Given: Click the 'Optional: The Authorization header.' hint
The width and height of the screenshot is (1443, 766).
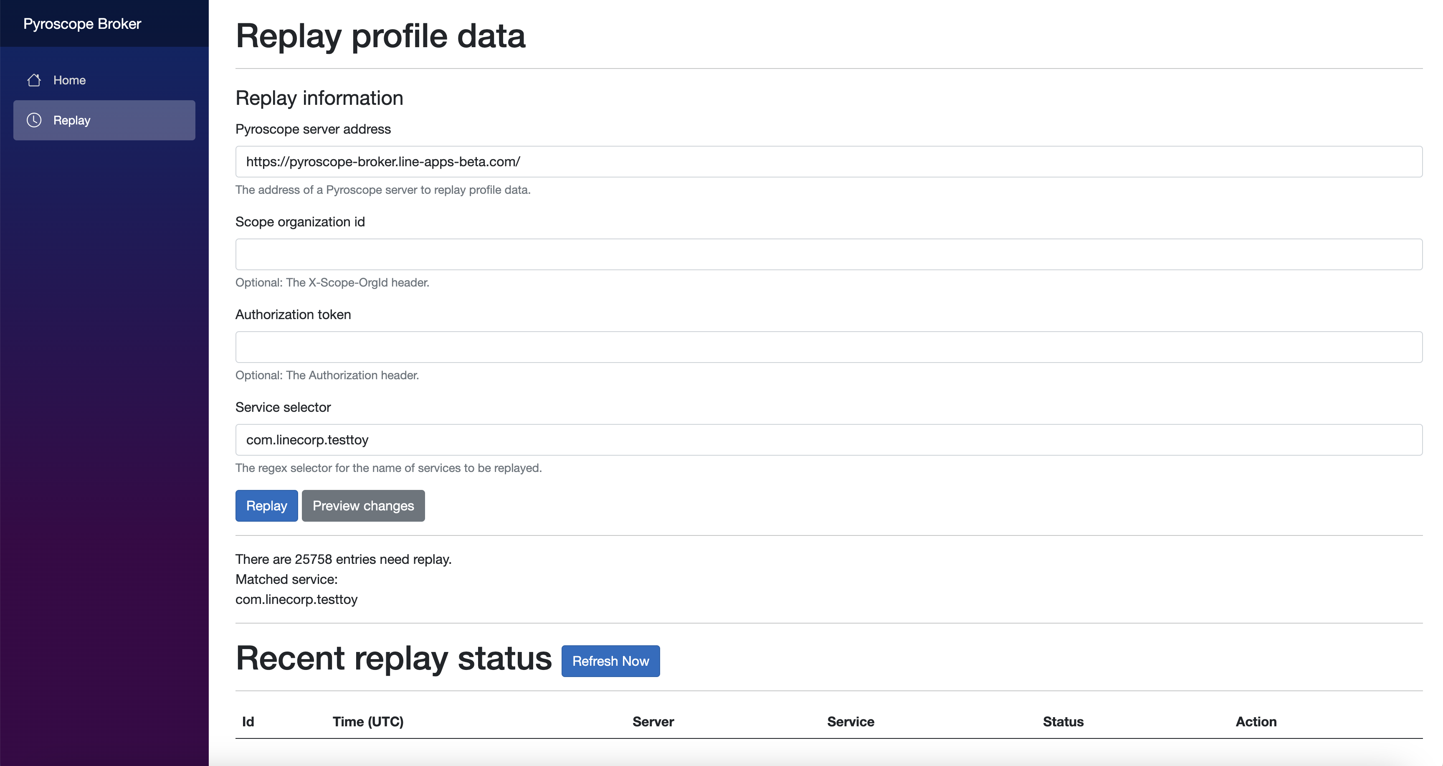Looking at the screenshot, I should pyautogui.click(x=327, y=375).
